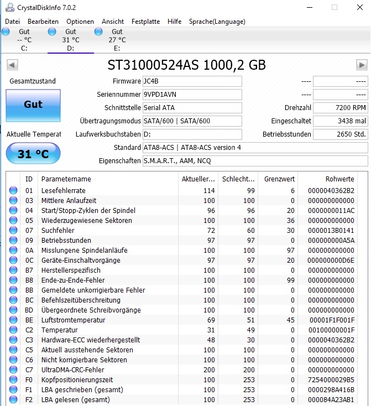Click status orb beside UltraDMA-CRC-Fehler row
Screen dimensions: 371x406
(x=13, y=369)
